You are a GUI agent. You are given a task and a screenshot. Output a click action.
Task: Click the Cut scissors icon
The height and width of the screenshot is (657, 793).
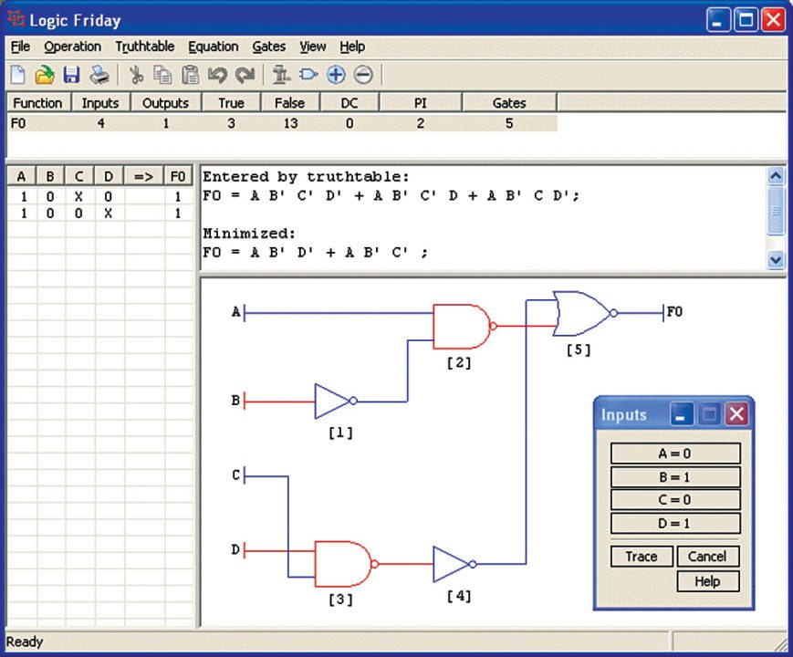coord(136,75)
